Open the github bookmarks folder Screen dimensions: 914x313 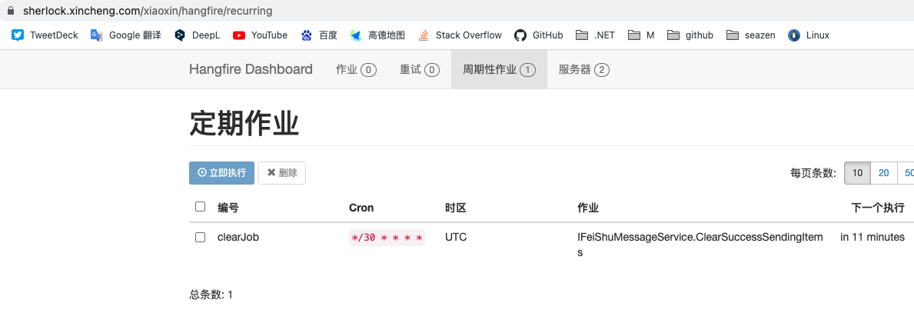coord(673,35)
